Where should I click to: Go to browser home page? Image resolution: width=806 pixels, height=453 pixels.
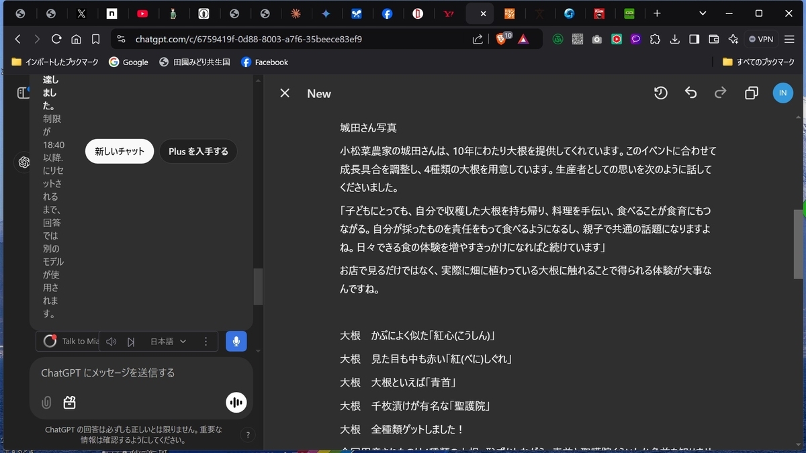77,39
